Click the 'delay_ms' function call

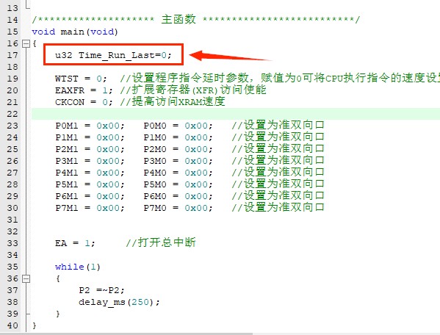tap(102, 302)
